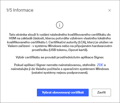Click Vybrat obnovovaný certifikát button
Screen dimensions: 120x103
[x=63, y=92]
